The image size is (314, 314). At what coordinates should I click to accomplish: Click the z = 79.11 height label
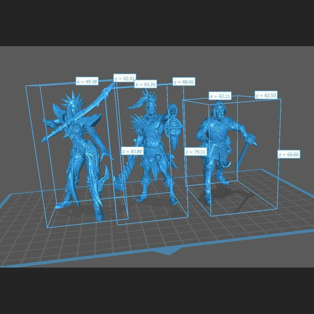(x=196, y=152)
